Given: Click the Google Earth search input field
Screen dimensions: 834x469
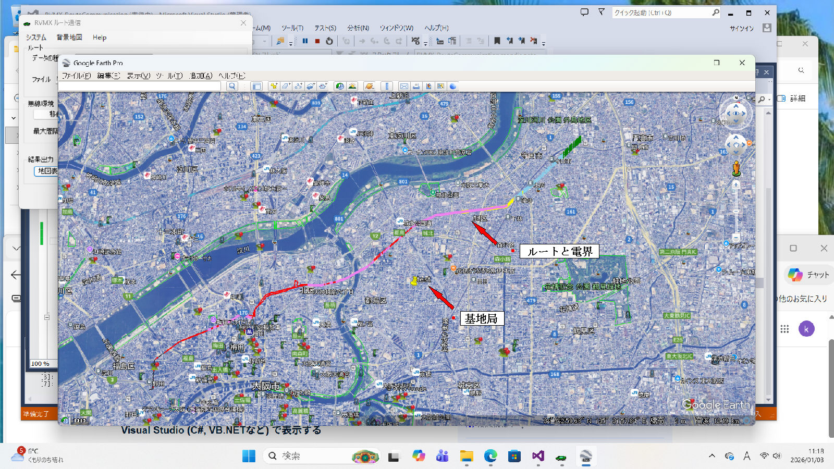Looking at the screenshot, I should (x=139, y=87).
